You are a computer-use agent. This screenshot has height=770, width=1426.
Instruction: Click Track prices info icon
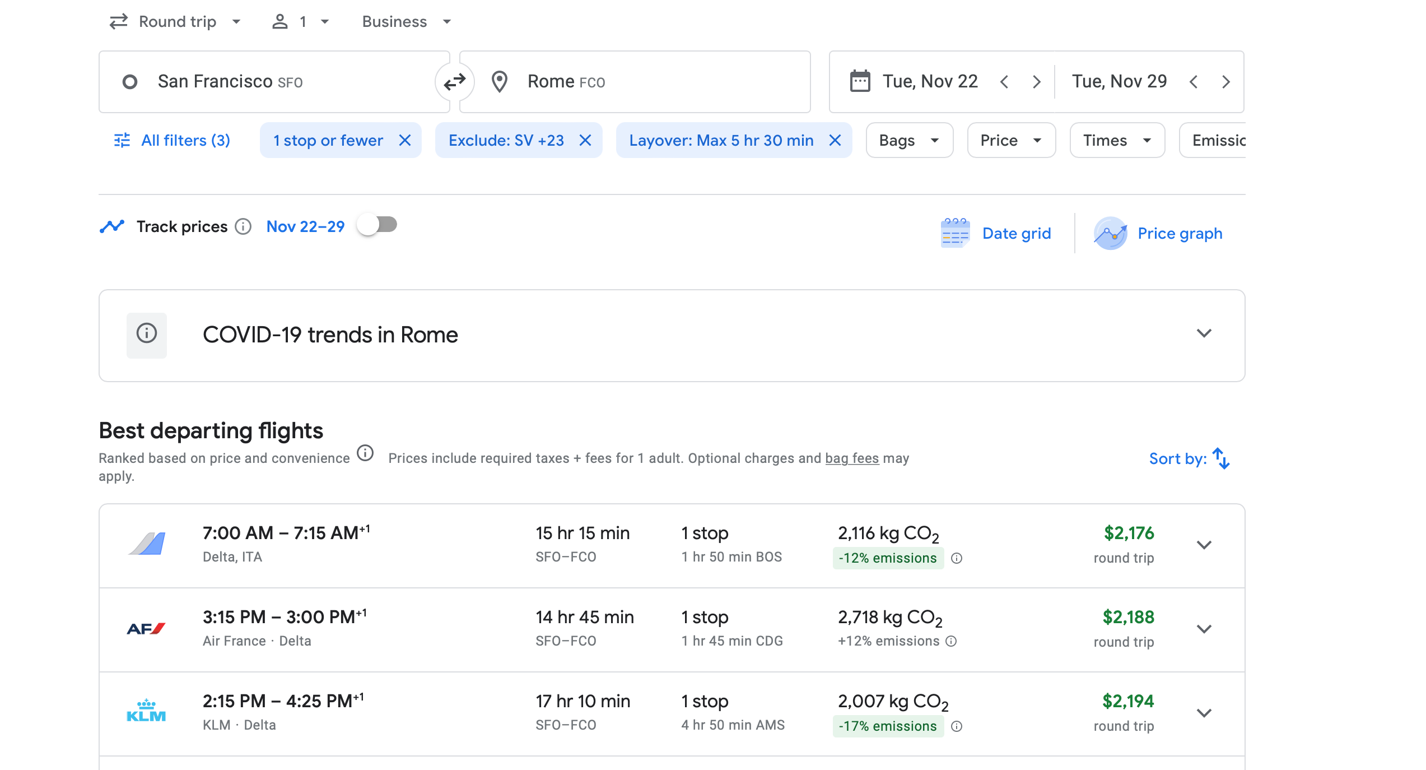pos(243,226)
